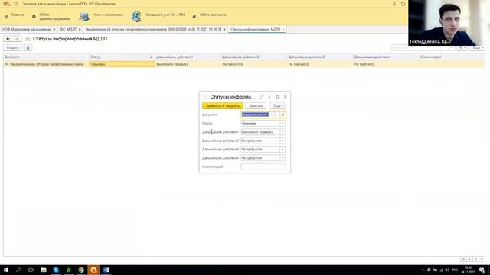490x275 pixels.
Task: Open the search magnifier dropdown in list toolbar
Action: (462, 47)
